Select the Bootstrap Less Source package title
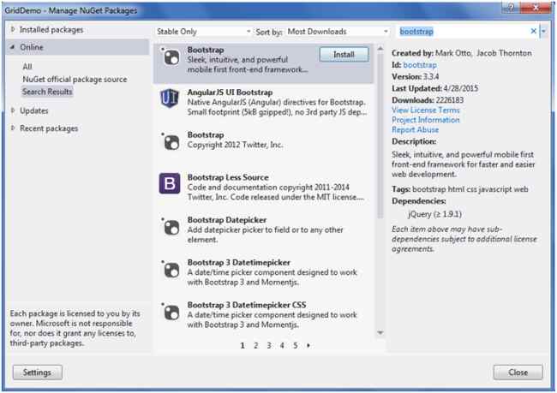Screen dimensions: 557x393 coord(228,177)
